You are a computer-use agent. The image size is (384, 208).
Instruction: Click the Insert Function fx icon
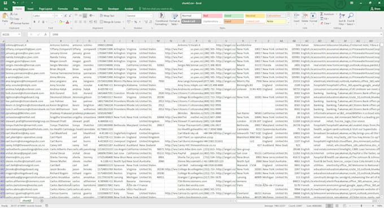45,34
